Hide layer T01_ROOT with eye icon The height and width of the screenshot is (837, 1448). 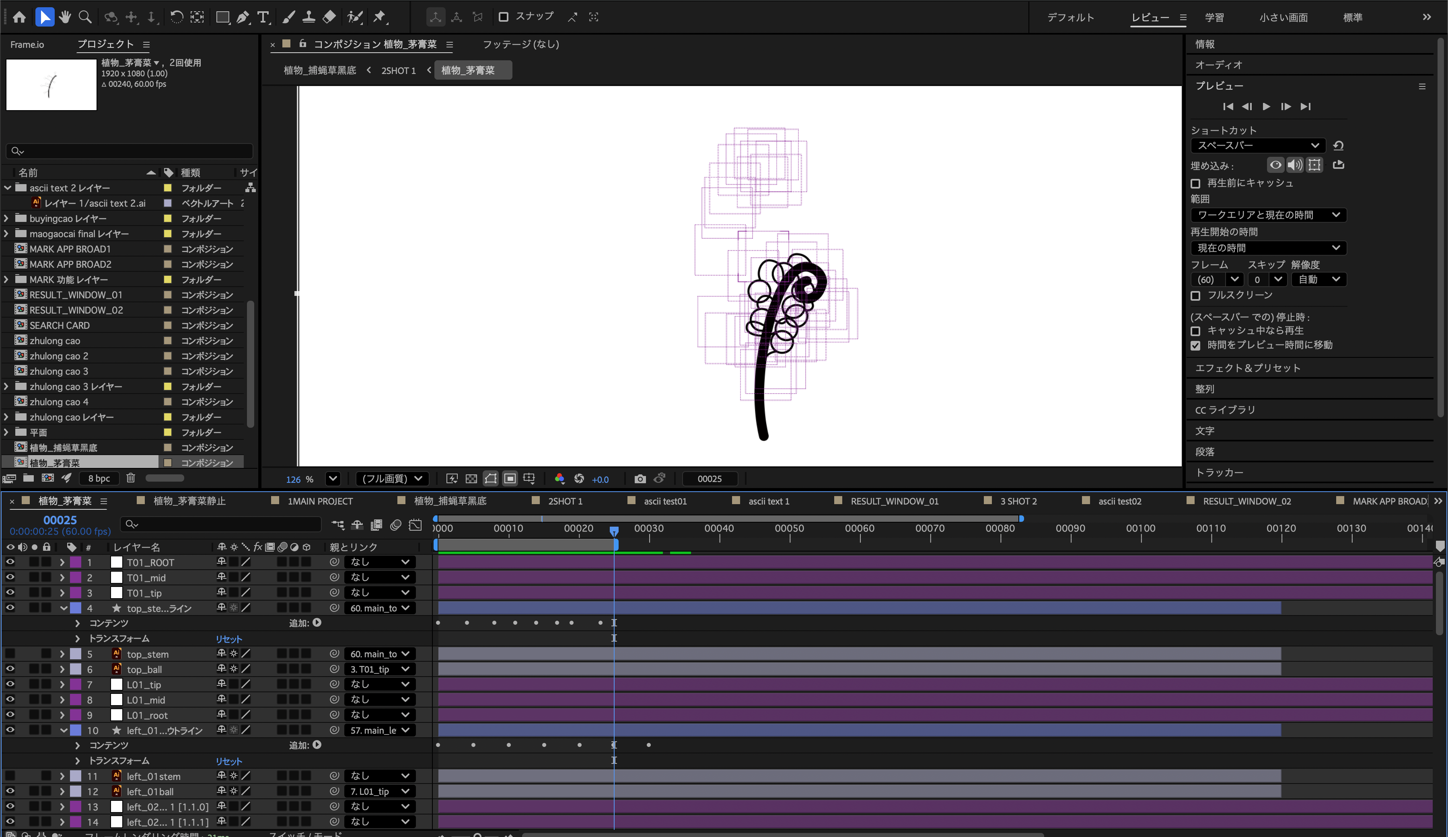point(10,562)
